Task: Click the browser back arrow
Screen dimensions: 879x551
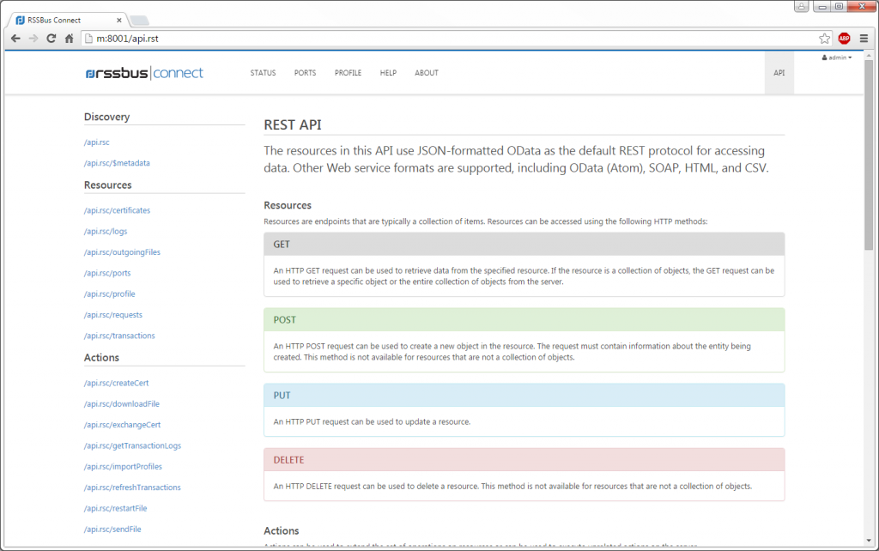Action: coord(15,38)
